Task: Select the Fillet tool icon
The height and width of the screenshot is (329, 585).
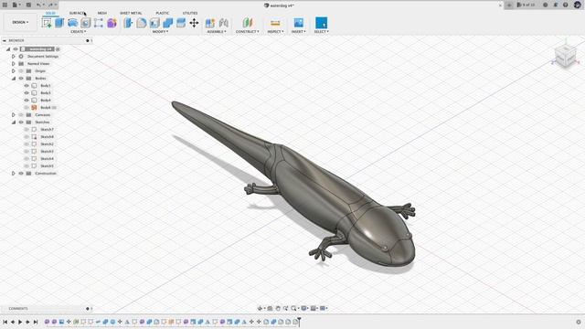Action: (x=142, y=23)
